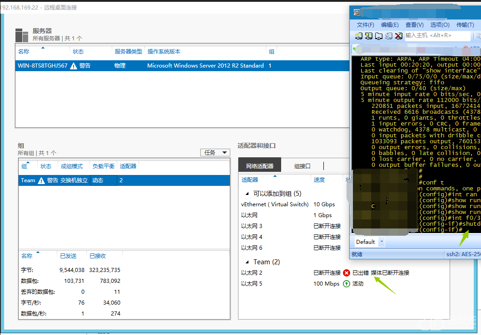
Task: Click the Microsoft Windows Server 2012 R2 Standard cell
Action: 206,66
